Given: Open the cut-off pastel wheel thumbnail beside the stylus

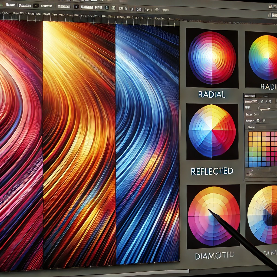Looking at the screenshot, I should [x=262, y=215].
